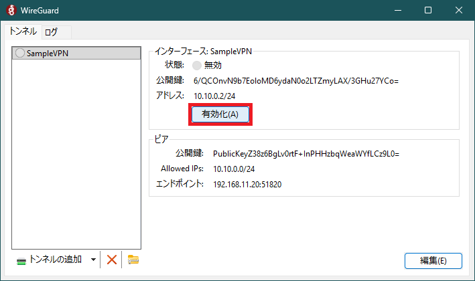Screen dimensions: 475x281
Task: Click the address value 10.10.0.2/24
Action: tap(214, 96)
